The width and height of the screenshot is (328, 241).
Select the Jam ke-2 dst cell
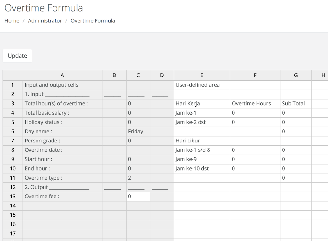[202, 122]
